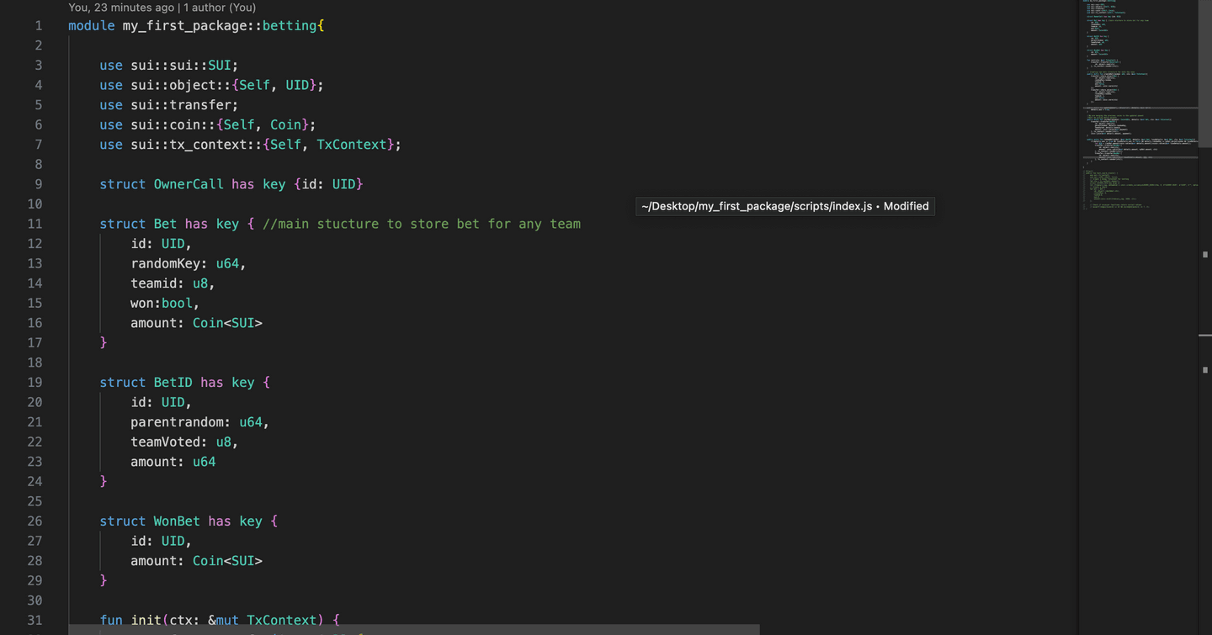Click the horizontal scrollbar at editor bottom
The height and width of the screenshot is (635, 1212).
pyautogui.click(x=414, y=629)
